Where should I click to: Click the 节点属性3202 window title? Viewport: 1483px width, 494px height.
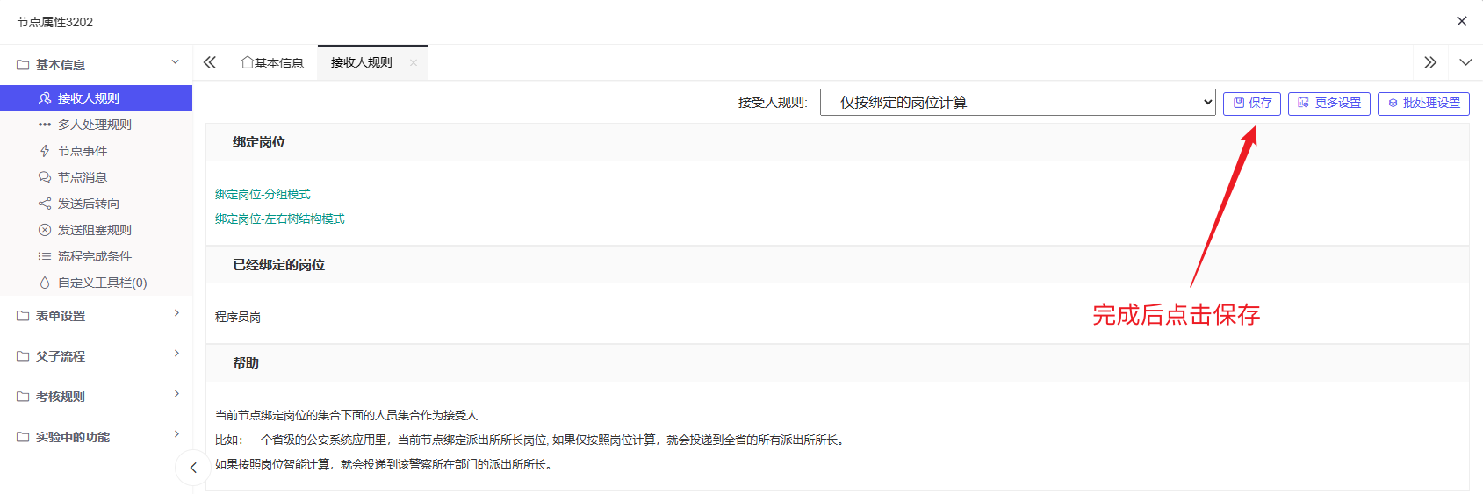55,22
